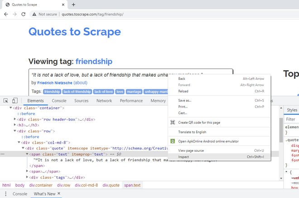Image resolution: width=299 pixels, height=198 pixels.
Task: Click the ApkOnline emulator icon
Action: (x=173, y=141)
